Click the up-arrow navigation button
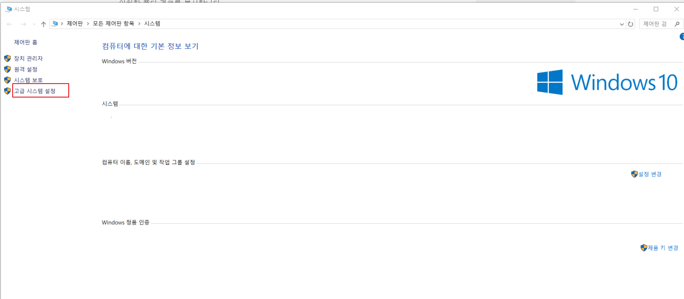This screenshot has height=299, width=684. 43,24
